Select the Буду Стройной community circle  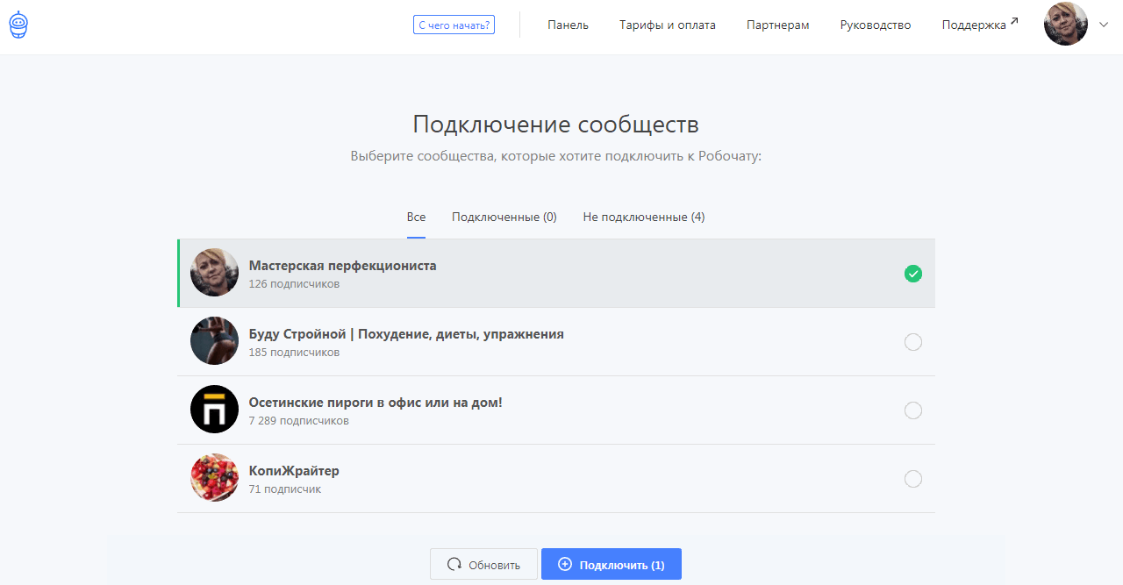pyautogui.click(x=913, y=342)
